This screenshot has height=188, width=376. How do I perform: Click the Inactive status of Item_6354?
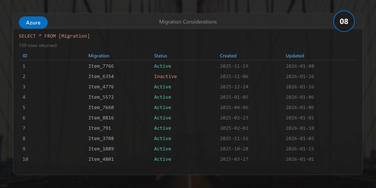click(165, 77)
